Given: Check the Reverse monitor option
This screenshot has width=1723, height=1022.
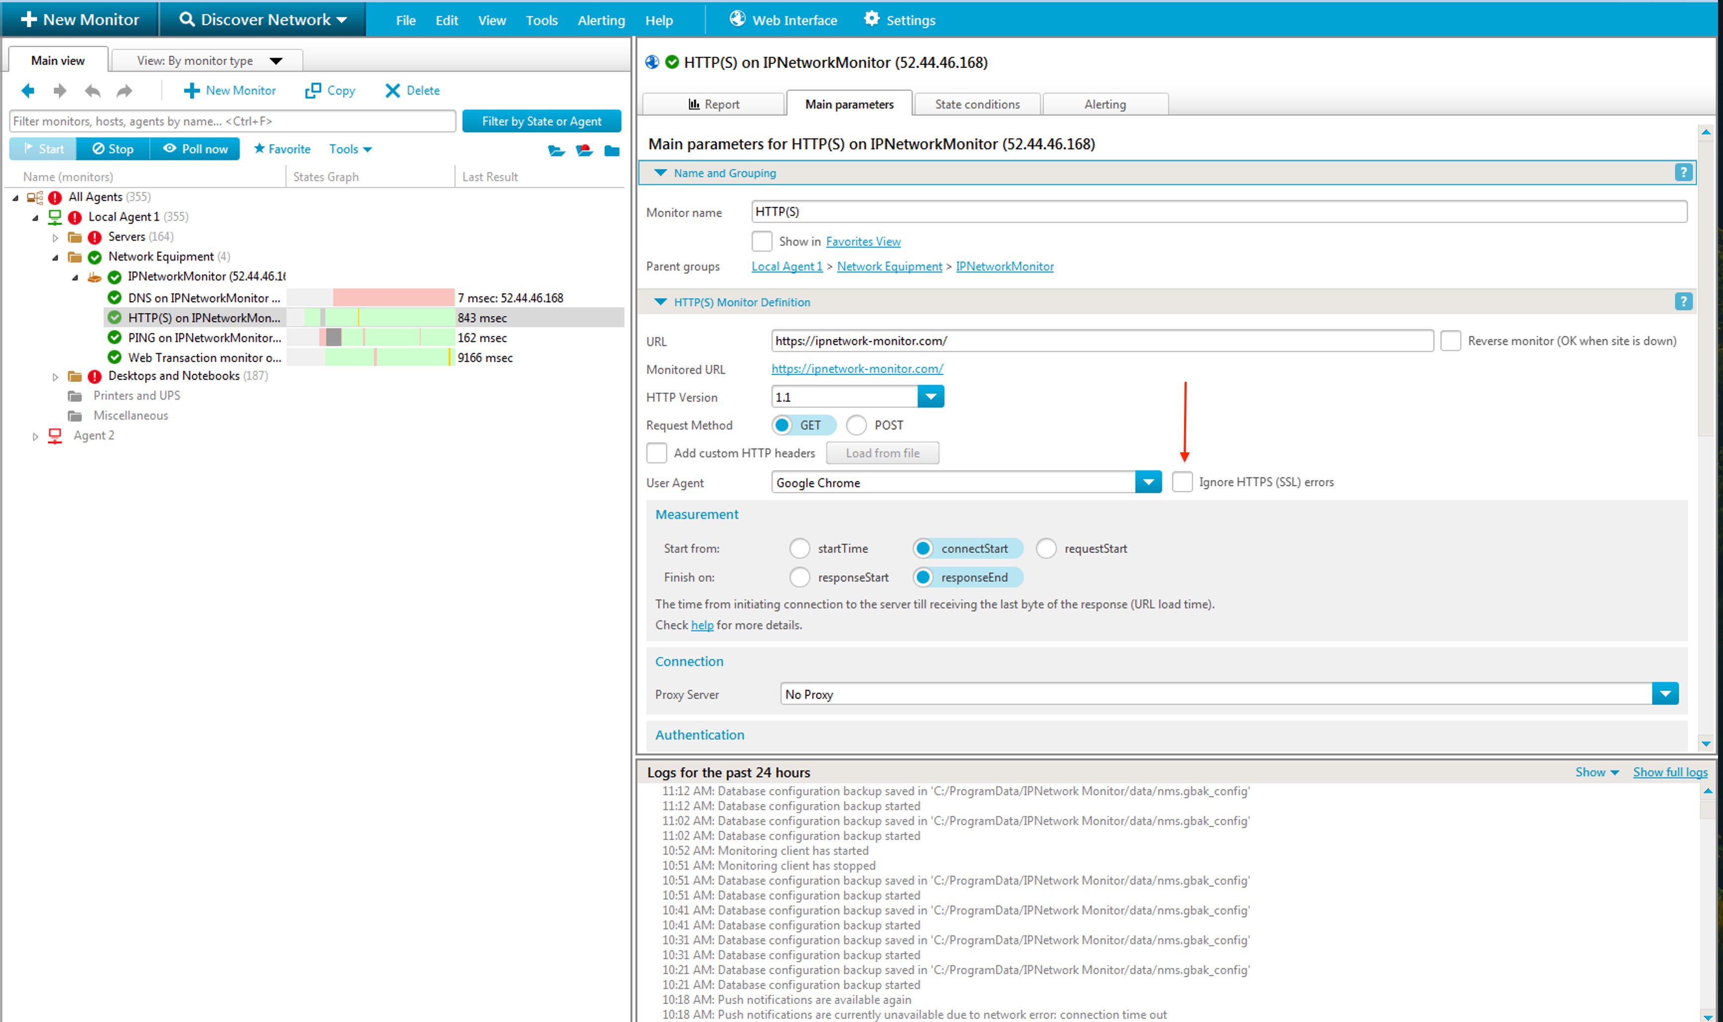Looking at the screenshot, I should click(x=1450, y=341).
